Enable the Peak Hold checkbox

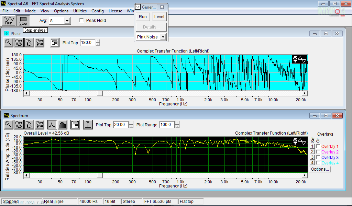tap(82, 20)
